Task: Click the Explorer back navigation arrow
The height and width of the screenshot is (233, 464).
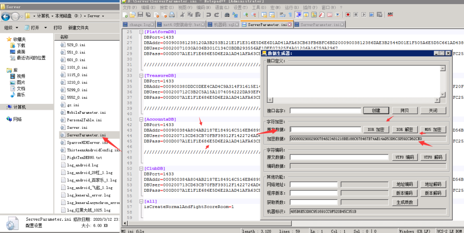Action: click(6, 16)
